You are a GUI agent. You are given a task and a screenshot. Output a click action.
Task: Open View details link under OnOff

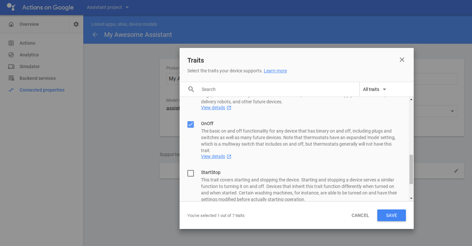tap(213, 157)
